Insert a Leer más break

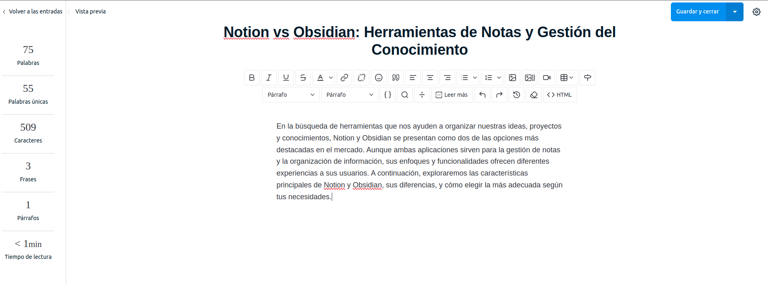452,95
